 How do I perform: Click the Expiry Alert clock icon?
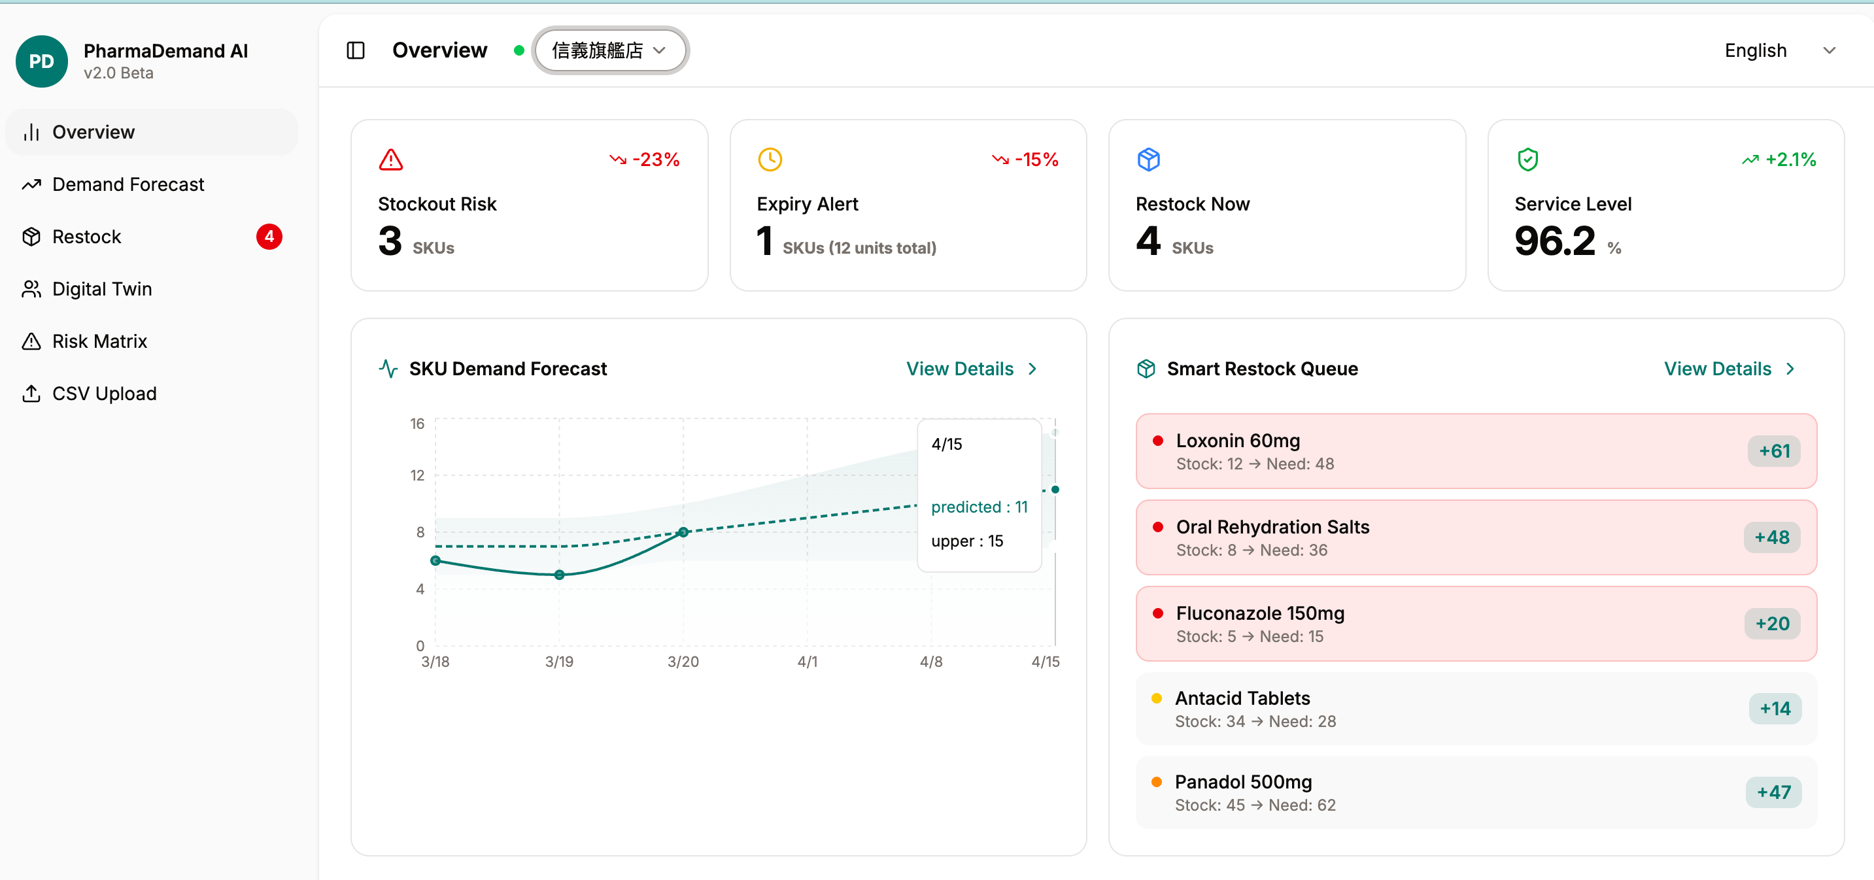[770, 160]
